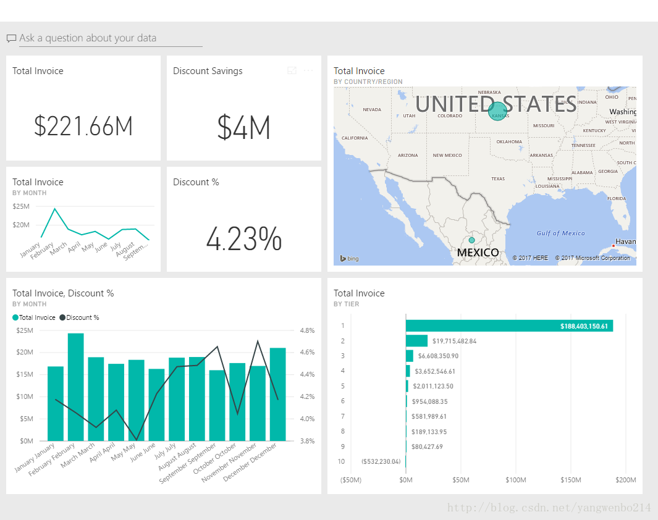The height and width of the screenshot is (520, 658).
Task: Open the $4M Discount Savings card value
Action: 244,127
